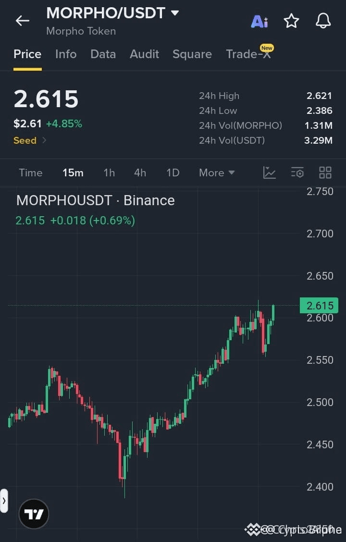Click the +0.018 (+0.69%) chart change text
Image resolution: width=346 pixels, height=542 pixels.
(x=93, y=220)
